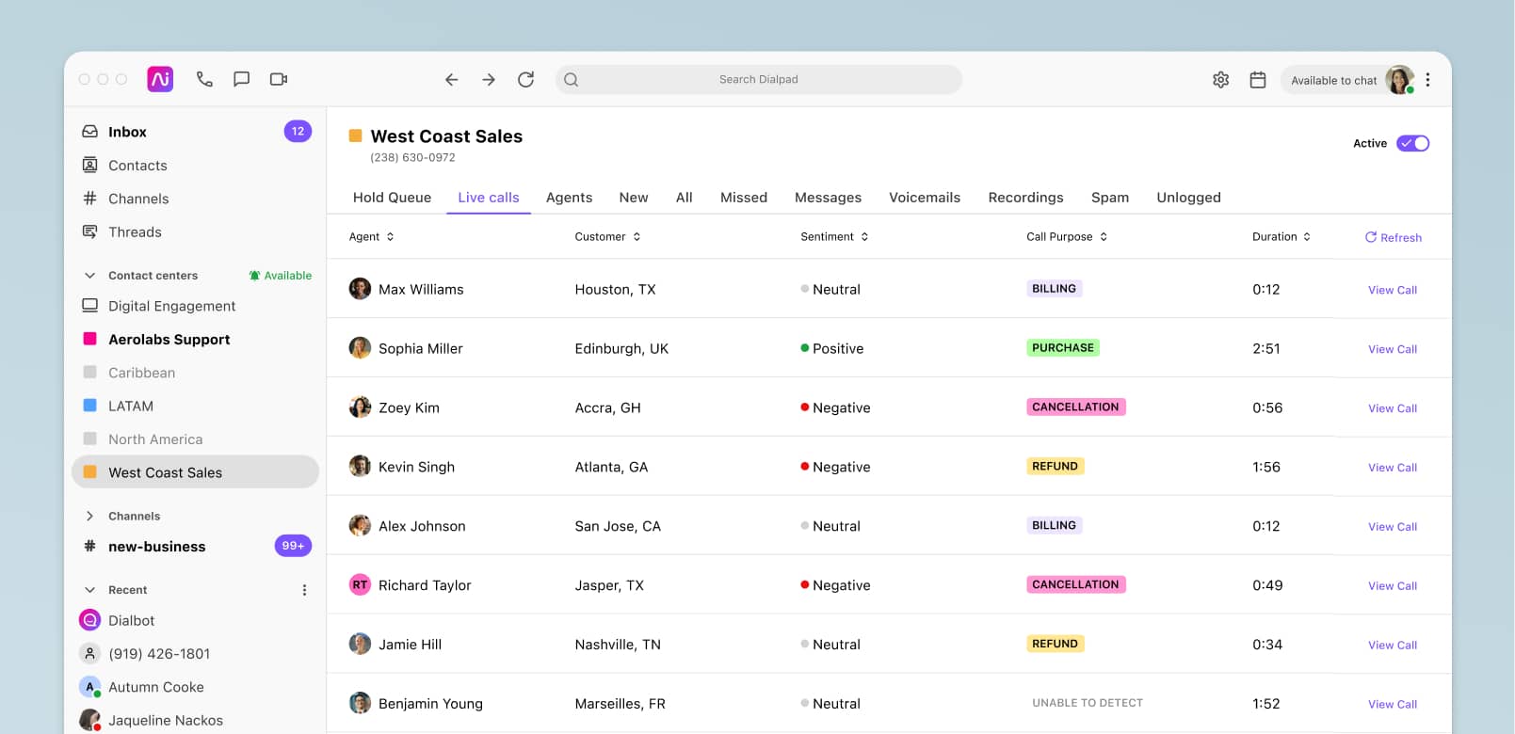
Task: Open the three-dot menu beside Recent
Action: pos(304,590)
